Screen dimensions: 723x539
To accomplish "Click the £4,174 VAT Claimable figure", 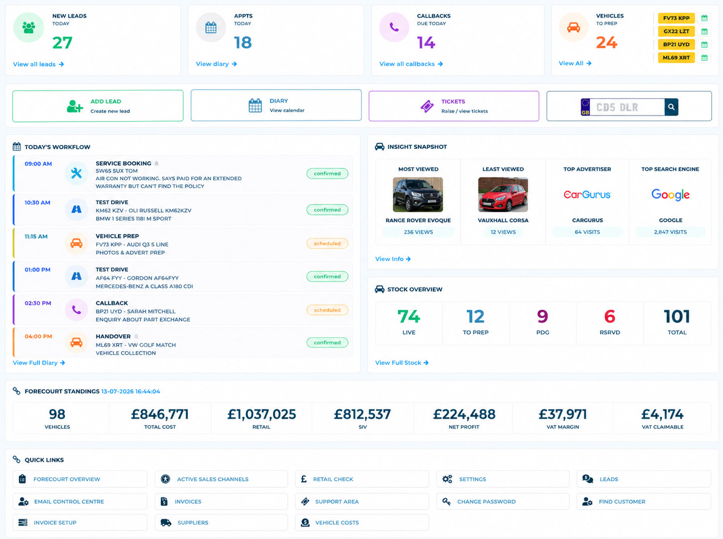I will (662, 414).
